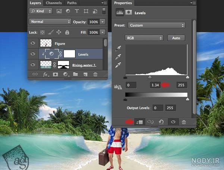Hide the Levels layer

(x=33, y=54)
